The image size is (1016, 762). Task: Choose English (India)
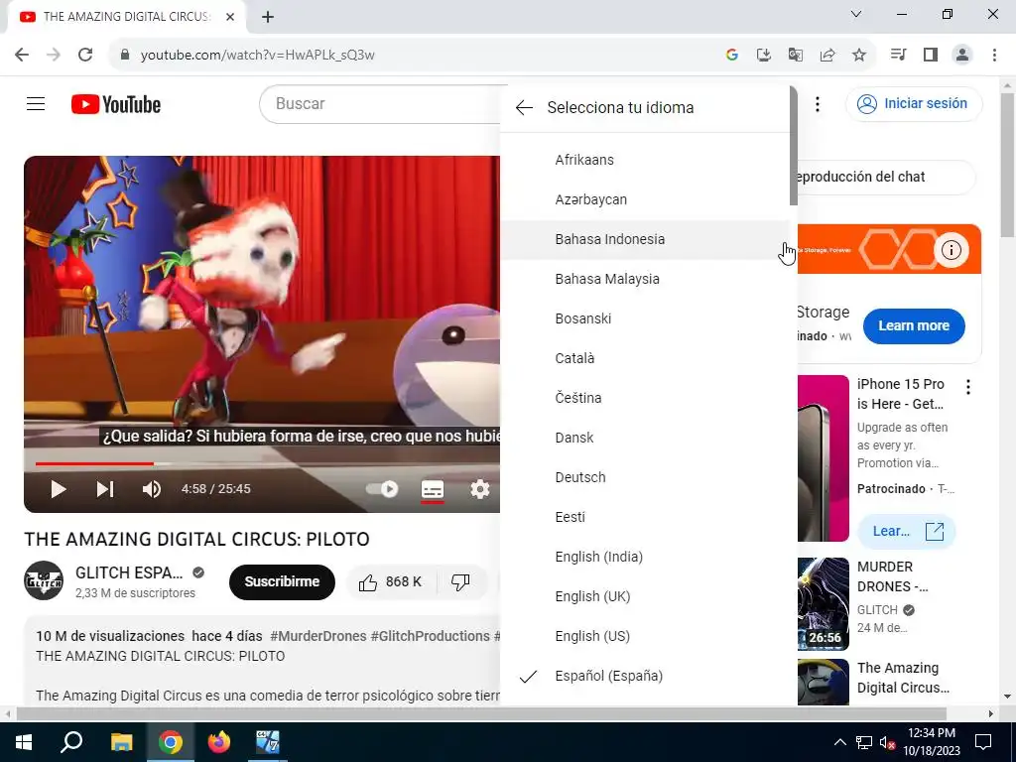645,557
